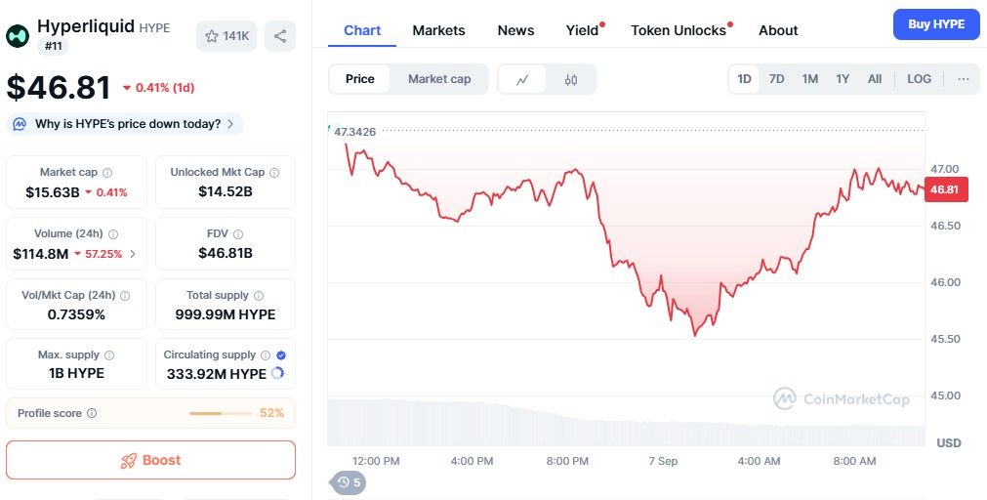Open info icon beside Market cap
The width and height of the screenshot is (987, 500).
click(107, 173)
